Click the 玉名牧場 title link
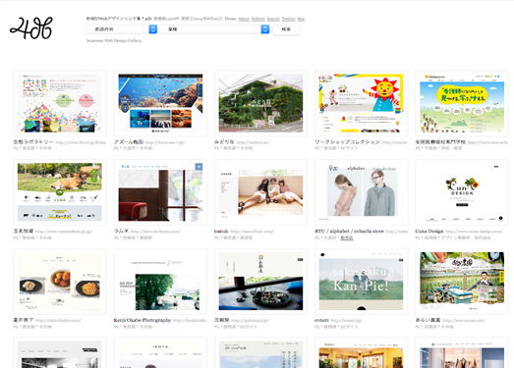The image size is (514, 368). coord(24,232)
